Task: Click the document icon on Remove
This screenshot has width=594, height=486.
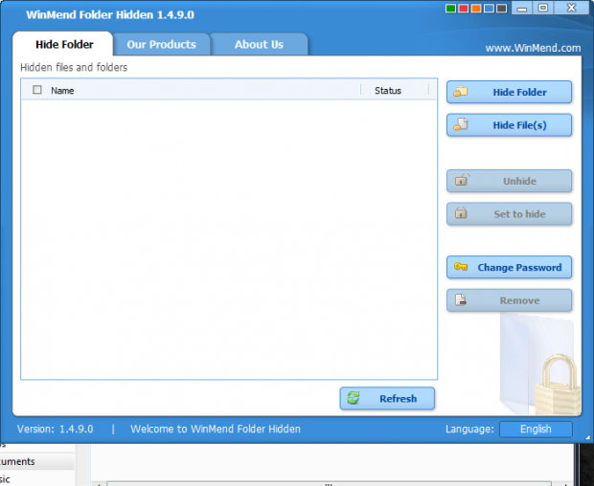Action: [x=461, y=300]
